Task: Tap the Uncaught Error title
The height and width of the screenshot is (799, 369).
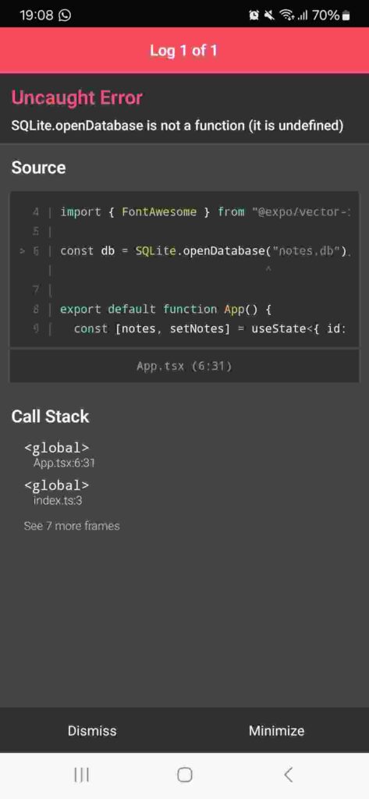Action: [x=77, y=98]
